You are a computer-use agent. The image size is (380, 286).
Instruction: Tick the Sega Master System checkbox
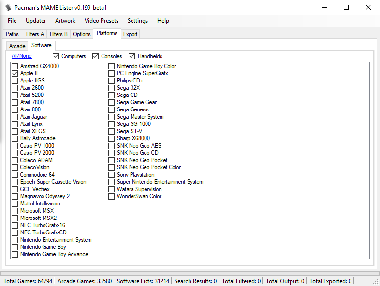tap(112, 117)
